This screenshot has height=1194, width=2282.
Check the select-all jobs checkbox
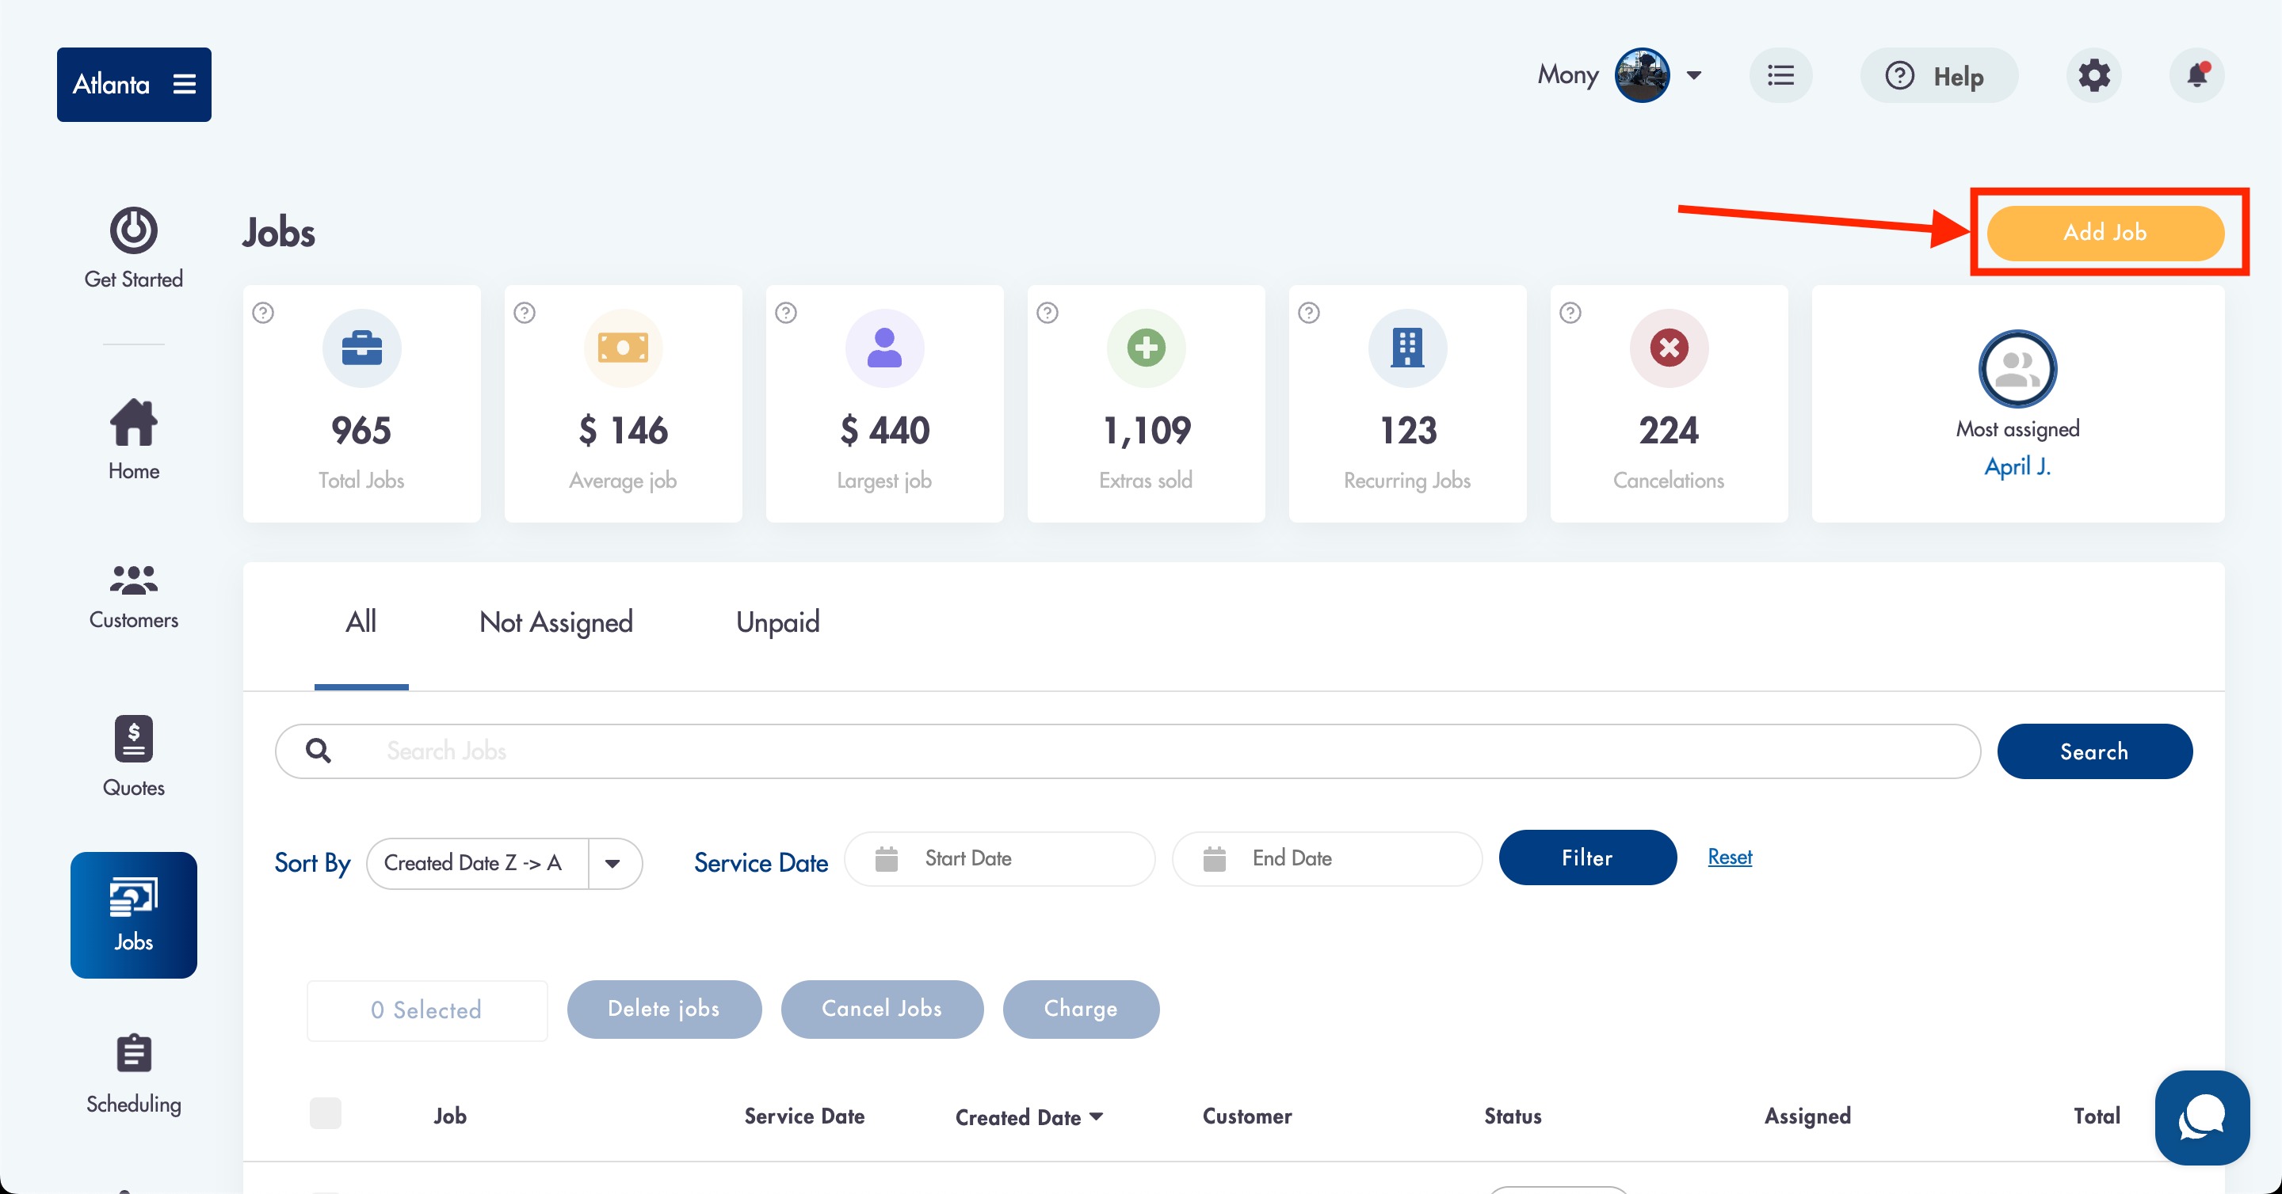pyautogui.click(x=325, y=1113)
